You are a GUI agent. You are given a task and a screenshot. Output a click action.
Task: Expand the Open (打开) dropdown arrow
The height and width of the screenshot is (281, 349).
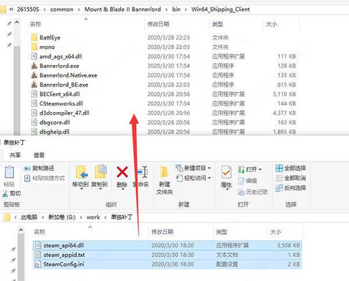(260, 169)
